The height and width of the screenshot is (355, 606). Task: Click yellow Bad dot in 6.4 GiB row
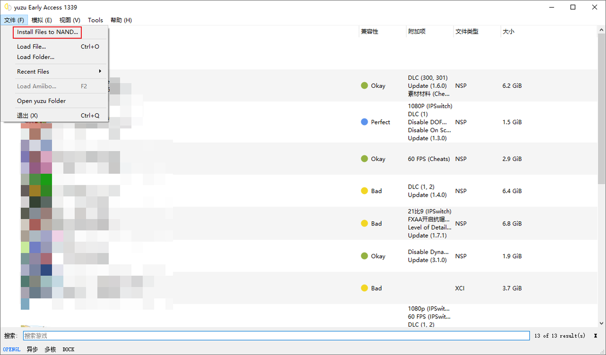pos(365,191)
